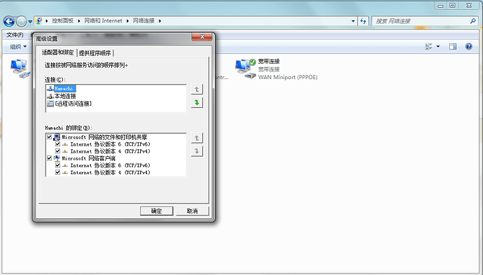The image size is (483, 275).
Task: Expand the address bar history dropdown
Action: coord(353,21)
